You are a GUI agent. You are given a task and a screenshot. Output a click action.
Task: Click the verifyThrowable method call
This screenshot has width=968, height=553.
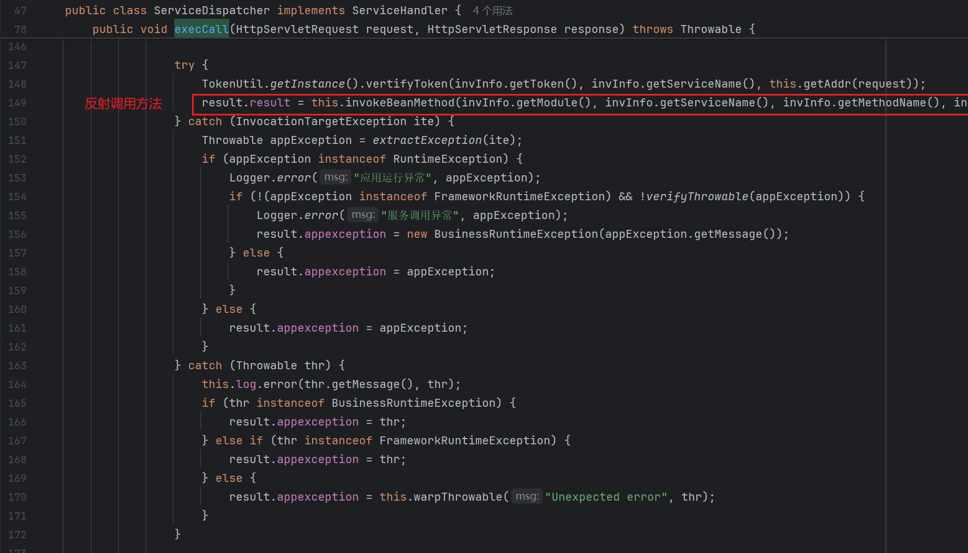click(697, 197)
